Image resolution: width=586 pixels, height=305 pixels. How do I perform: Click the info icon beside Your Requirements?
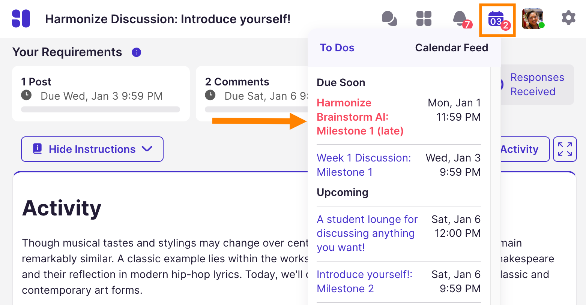(137, 52)
